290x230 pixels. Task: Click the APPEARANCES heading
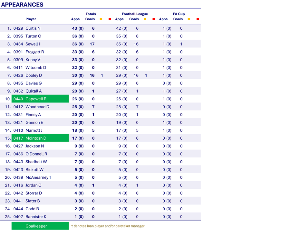[22, 5]
